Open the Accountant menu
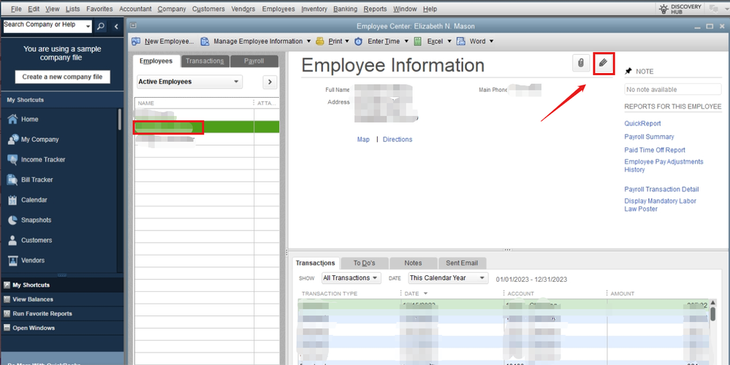The height and width of the screenshot is (365, 730). pos(135,9)
